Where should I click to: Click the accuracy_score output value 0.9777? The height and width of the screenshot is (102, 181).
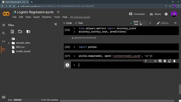click(x=84, y=38)
